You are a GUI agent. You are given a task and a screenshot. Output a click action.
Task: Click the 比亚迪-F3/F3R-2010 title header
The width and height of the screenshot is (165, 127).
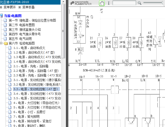[x=30, y=2]
